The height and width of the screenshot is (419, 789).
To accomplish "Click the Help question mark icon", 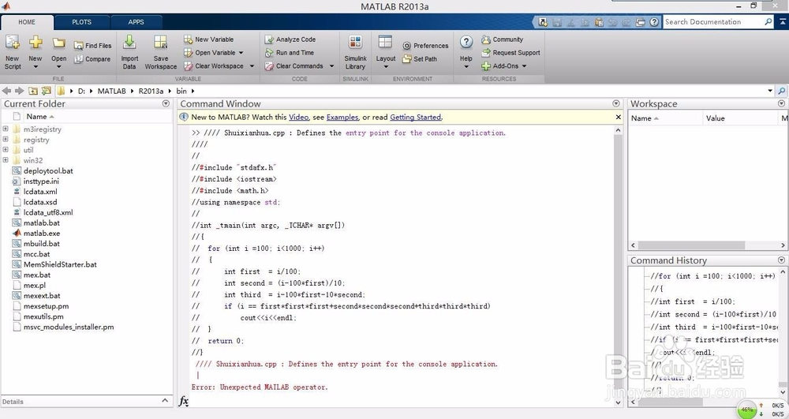I will coord(466,43).
